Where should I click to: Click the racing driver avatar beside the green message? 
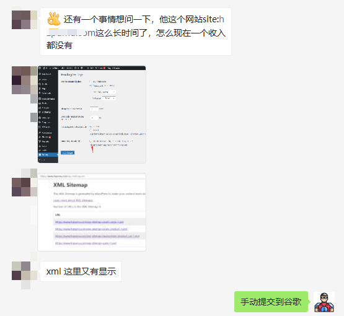click(x=324, y=302)
